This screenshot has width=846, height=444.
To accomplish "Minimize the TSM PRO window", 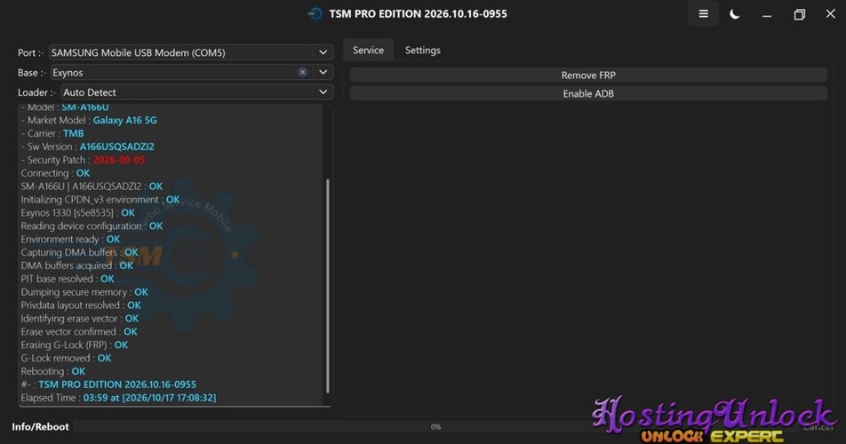I will point(767,14).
